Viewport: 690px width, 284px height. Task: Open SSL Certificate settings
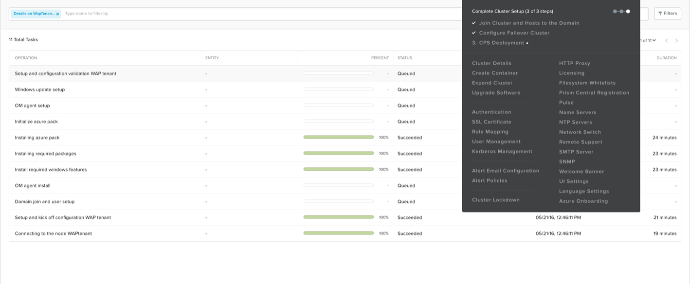pyautogui.click(x=491, y=122)
